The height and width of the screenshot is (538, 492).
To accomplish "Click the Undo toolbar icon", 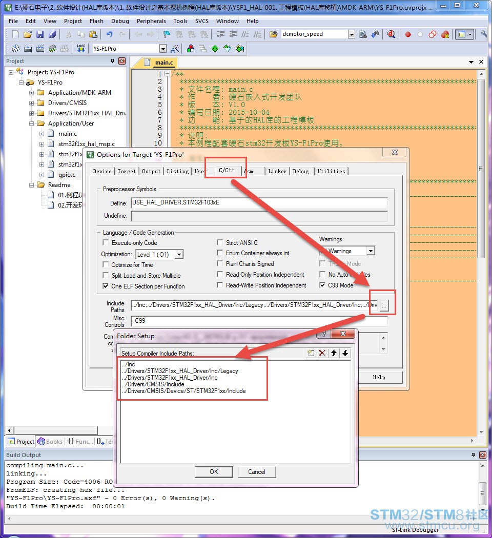I will [110, 34].
